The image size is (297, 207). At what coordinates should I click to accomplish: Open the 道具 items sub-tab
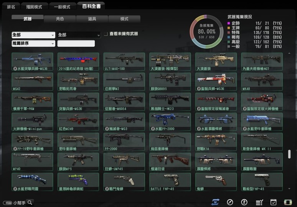92,19
